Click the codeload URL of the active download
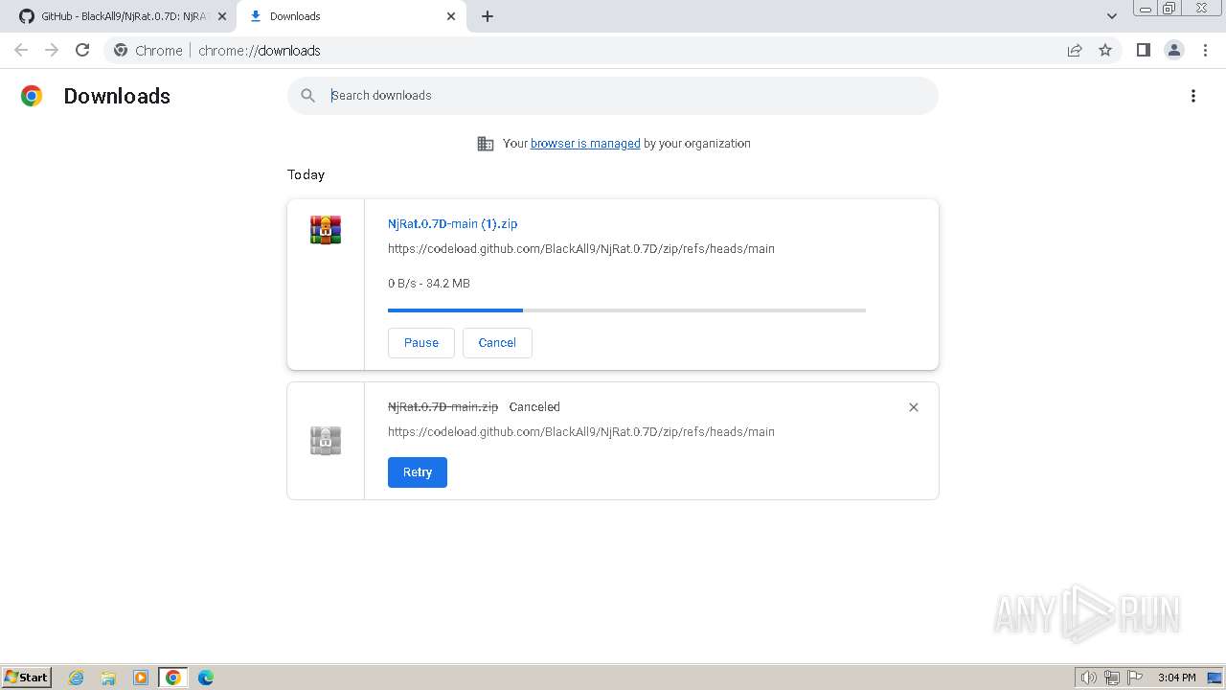The width and height of the screenshot is (1226, 690). [x=581, y=248]
